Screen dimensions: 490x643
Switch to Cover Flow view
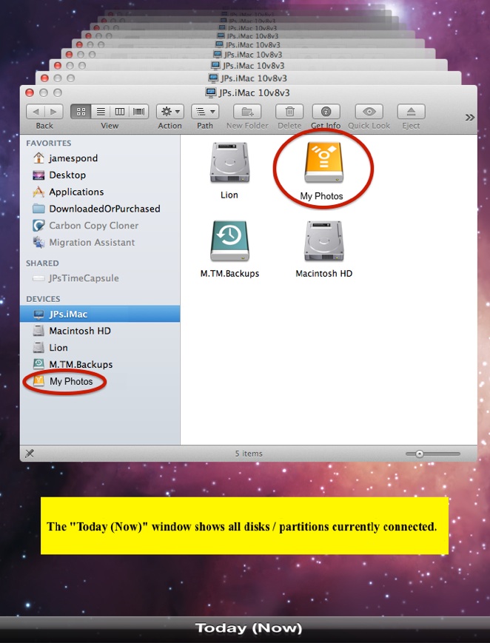pyautogui.click(x=138, y=112)
